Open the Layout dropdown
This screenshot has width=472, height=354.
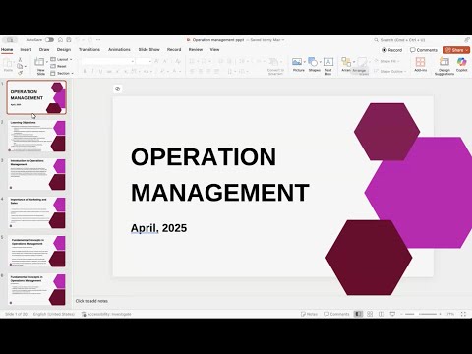[61, 59]
